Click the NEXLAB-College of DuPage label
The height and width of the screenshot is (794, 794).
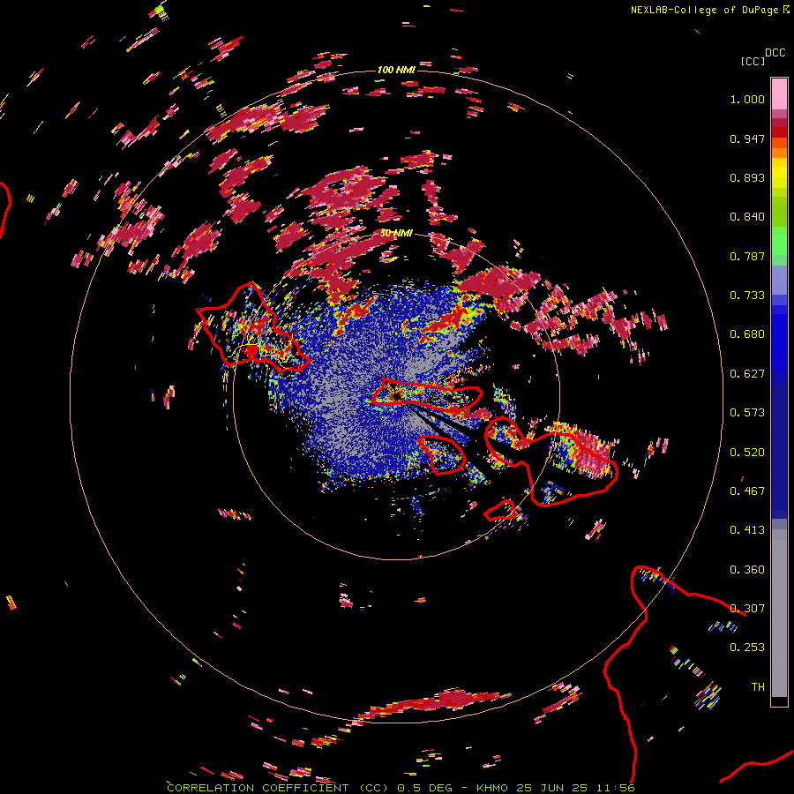coord(704,10)
